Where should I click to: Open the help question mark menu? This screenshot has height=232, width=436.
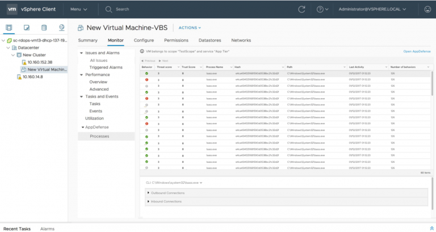[x=322, y=9]
